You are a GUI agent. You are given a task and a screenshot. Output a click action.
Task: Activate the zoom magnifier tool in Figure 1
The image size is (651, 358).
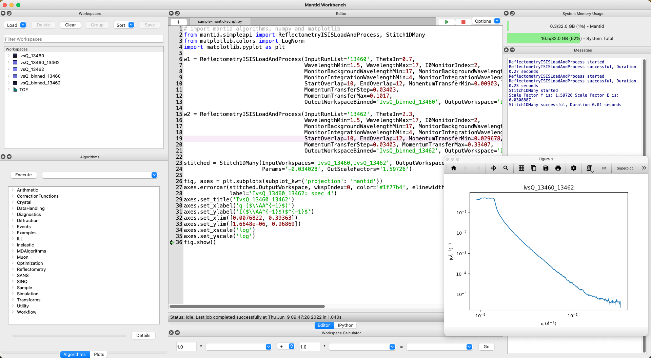[506, 168]
